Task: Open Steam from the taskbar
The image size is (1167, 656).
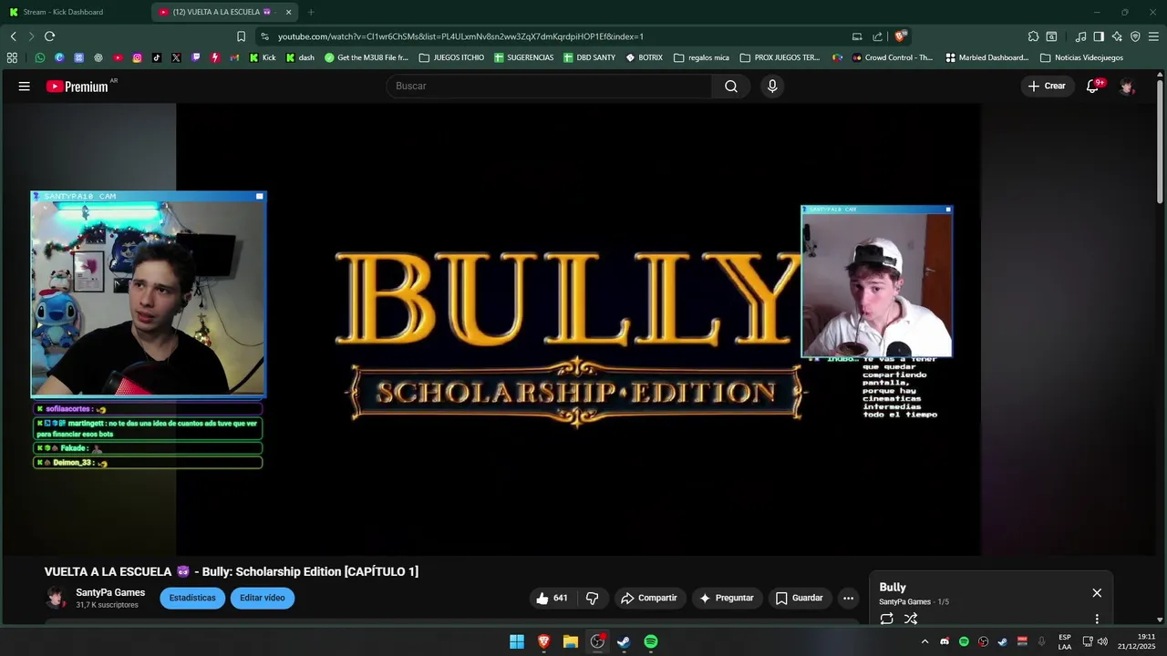Action: click(624, 641)
